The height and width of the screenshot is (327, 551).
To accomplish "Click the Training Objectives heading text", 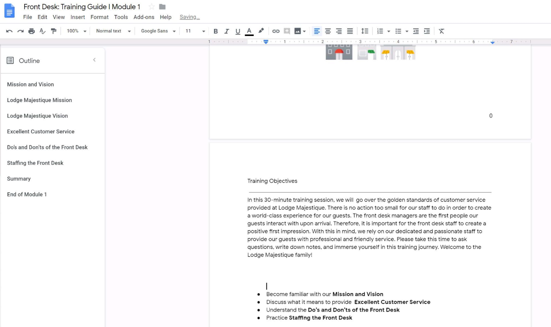I will 272,181.
